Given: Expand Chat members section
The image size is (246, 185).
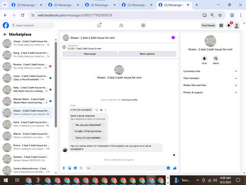Looking at the screenshot, I should pyautogui.click(x=210, y=78).
